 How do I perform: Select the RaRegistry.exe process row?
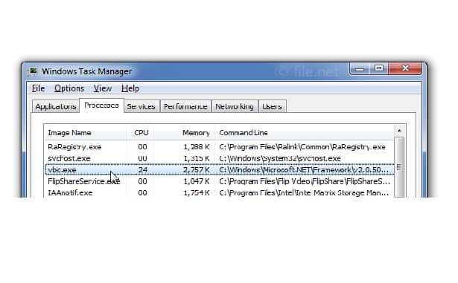click(x=219, y=147)
